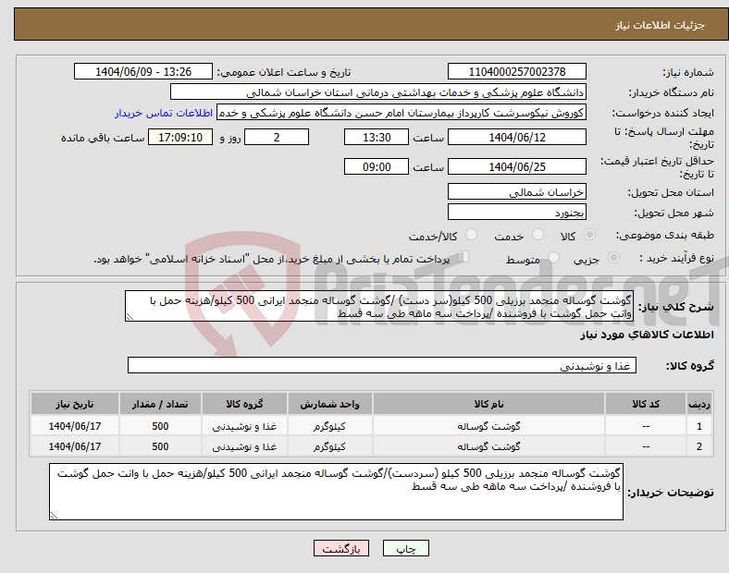Click the response deadline date 1404/06/12
729x573 pixels.
tap(516, 137)
